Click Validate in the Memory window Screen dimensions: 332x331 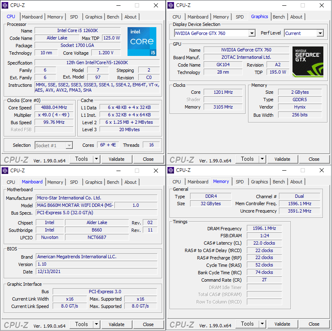pyautogui.click(x=283, y=324)
